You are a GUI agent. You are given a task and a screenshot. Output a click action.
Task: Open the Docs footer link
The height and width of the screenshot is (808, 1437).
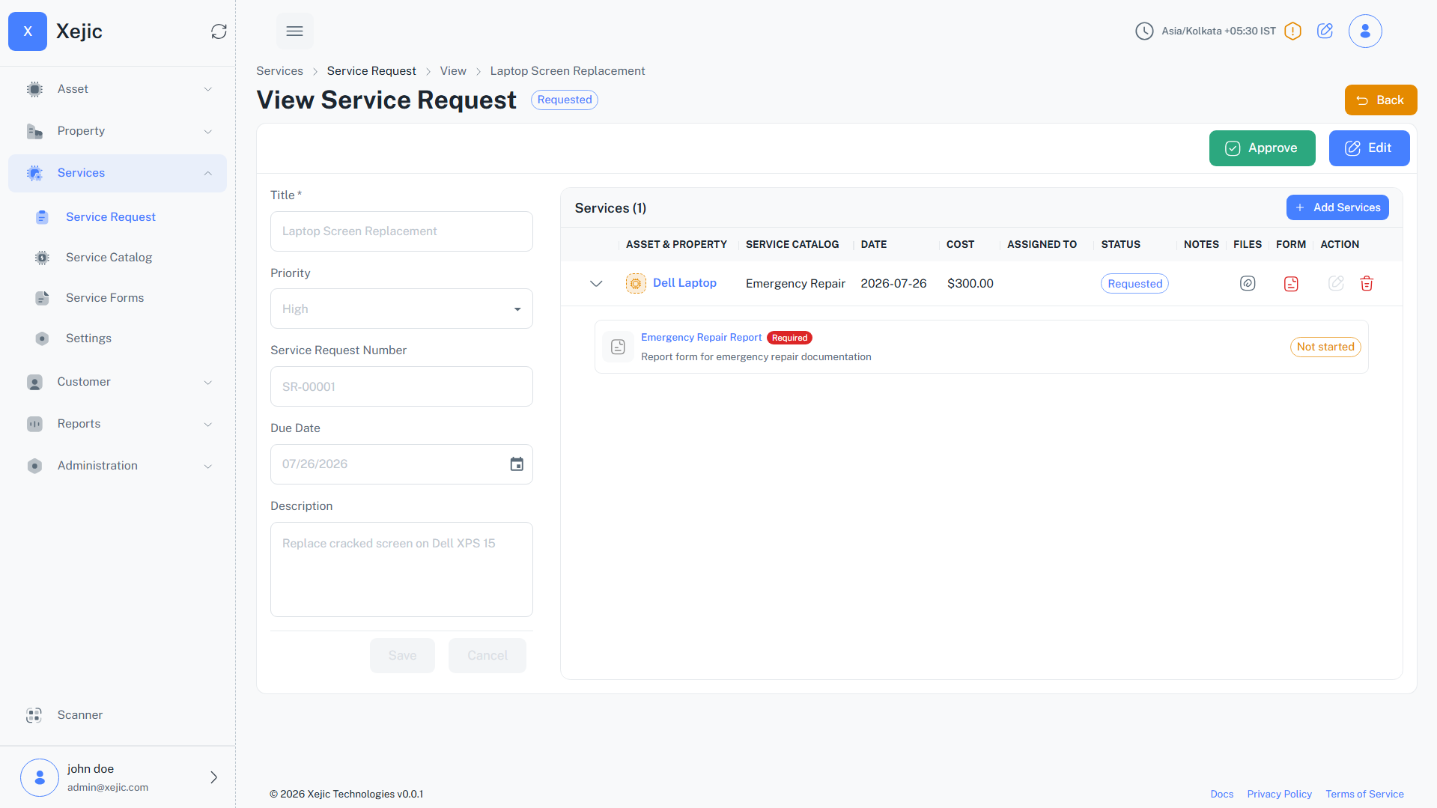1222,795
